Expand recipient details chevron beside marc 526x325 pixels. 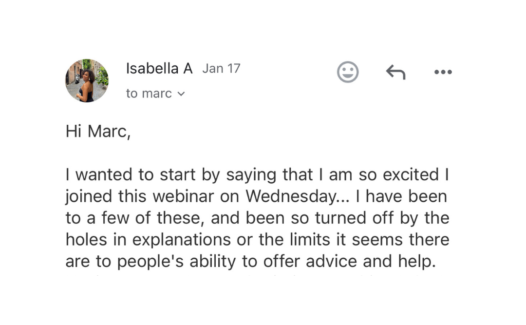click(181, 94)
